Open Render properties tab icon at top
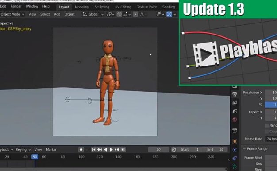 [235, 87]
